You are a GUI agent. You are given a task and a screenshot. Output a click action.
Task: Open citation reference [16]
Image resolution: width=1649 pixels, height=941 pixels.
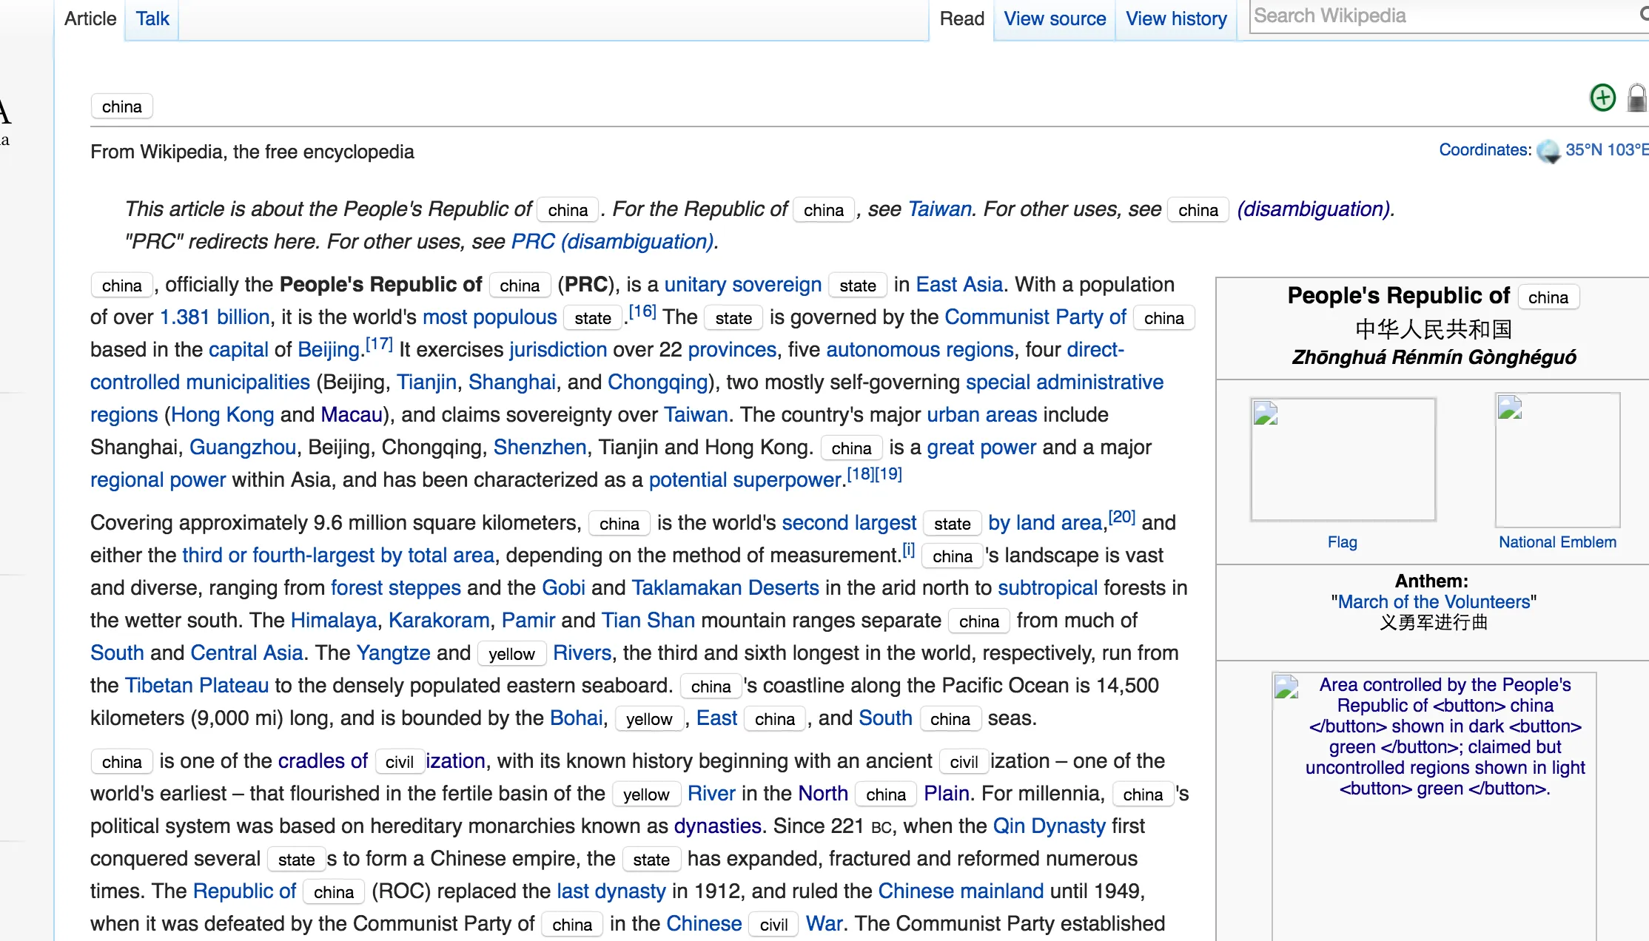coord(642,311)
